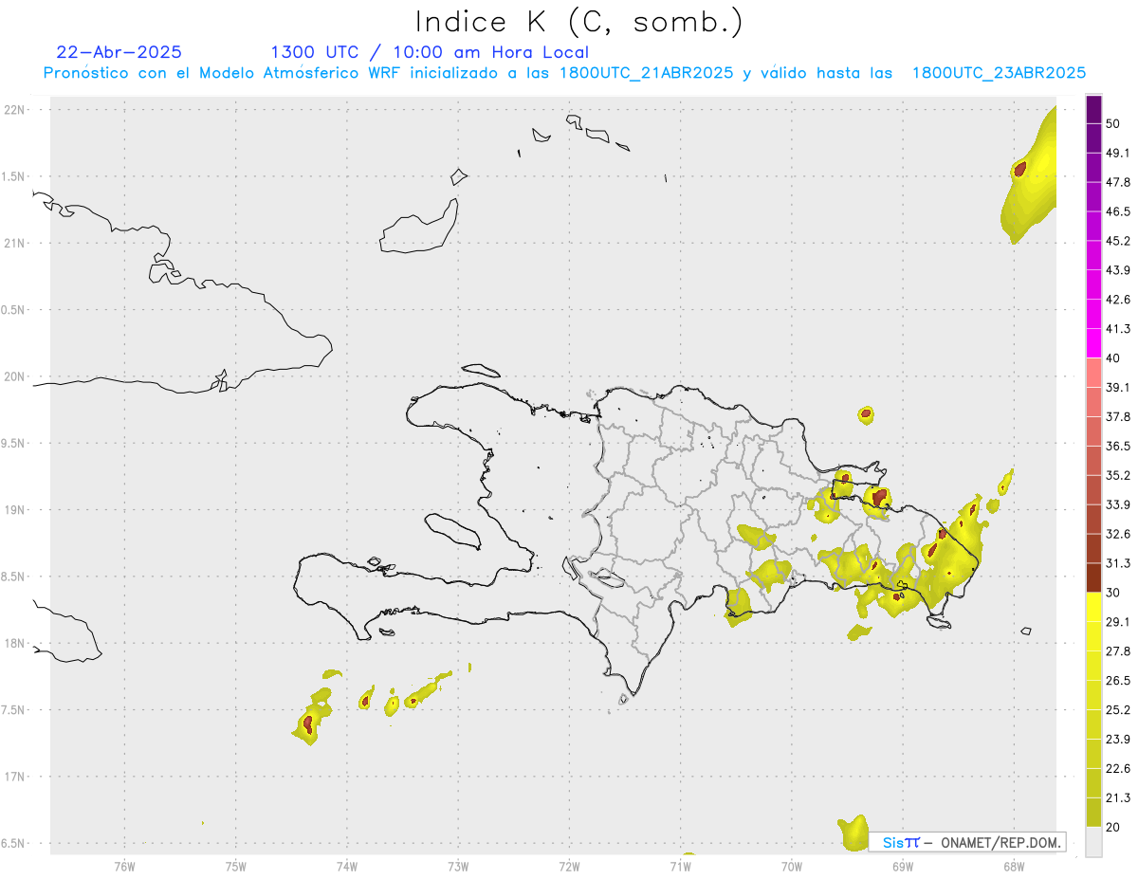Click longitude label "73W"
Image resolution: width=1138 pixels, height=879 pixels.
tap(458, 867)
